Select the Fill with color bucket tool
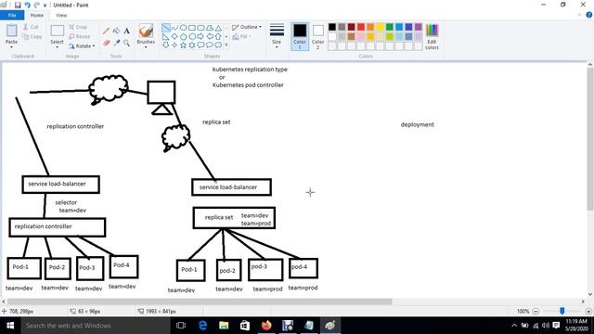 tap(117, 31)
